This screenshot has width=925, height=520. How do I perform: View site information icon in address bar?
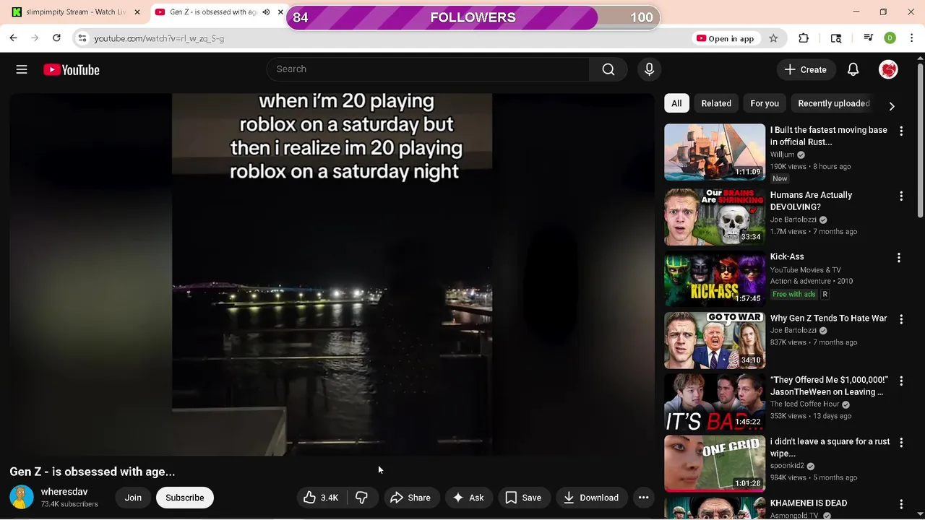coord(82,38)
